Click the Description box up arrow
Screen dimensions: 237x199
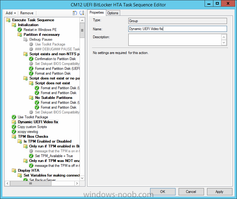click(x=224, y=37)
